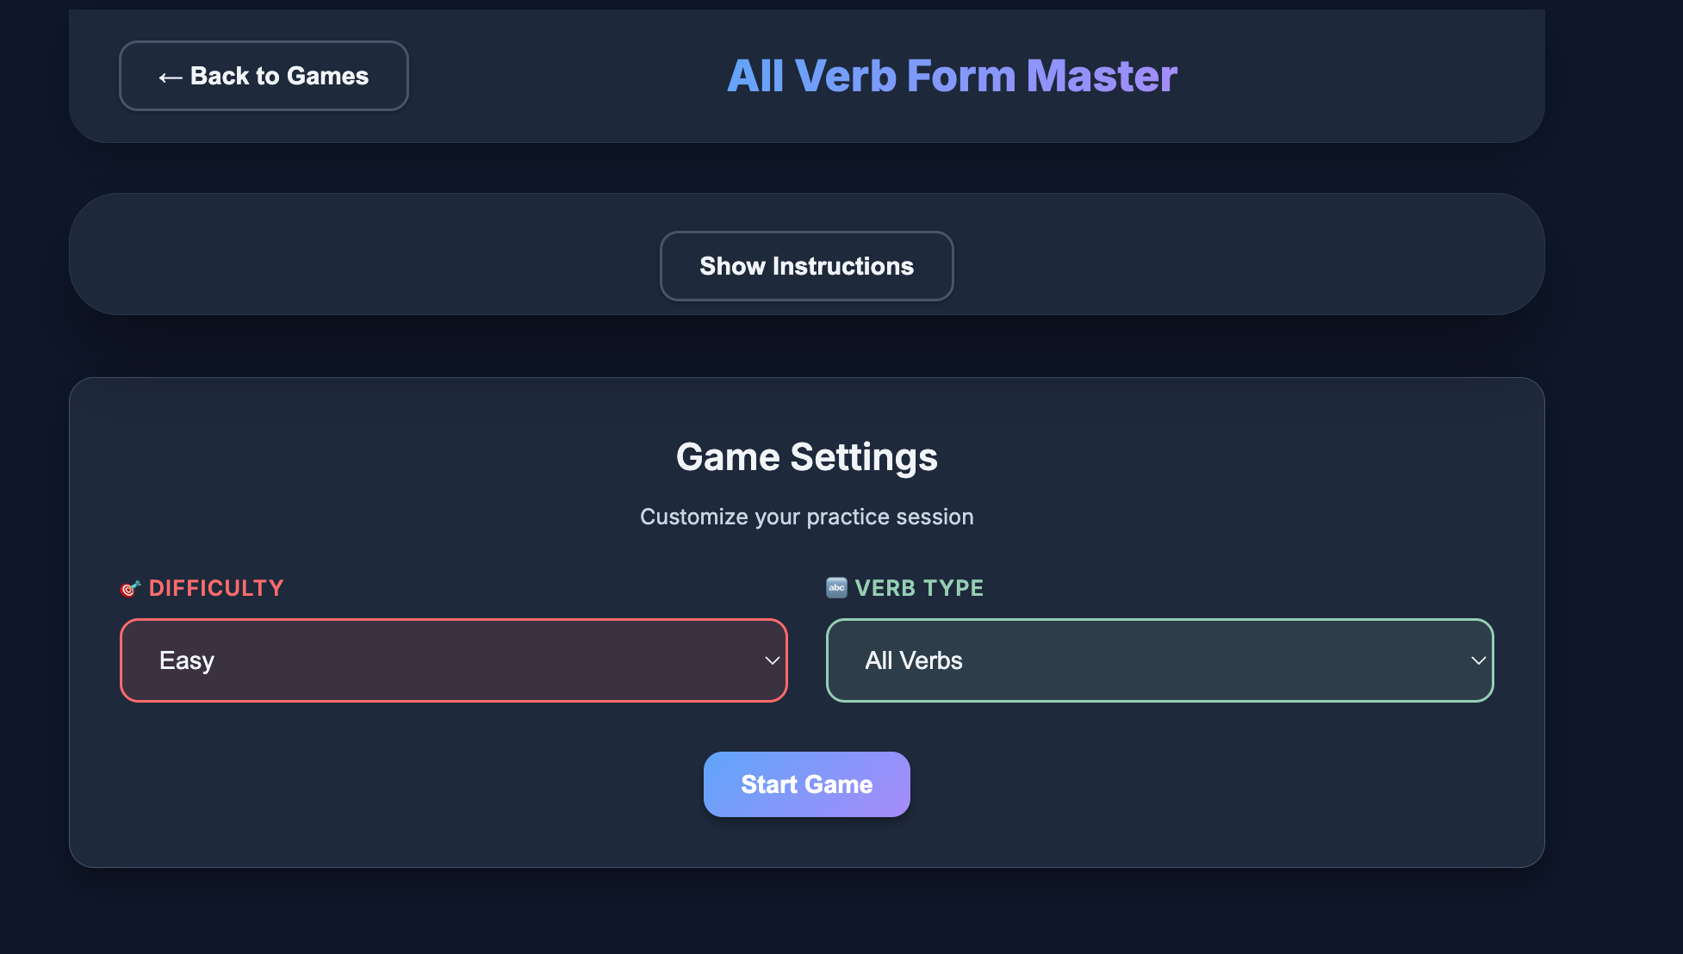Expand the verb type selector chevron
The height and width of the screenshot is (954, 1683).
pos(1479,661)
